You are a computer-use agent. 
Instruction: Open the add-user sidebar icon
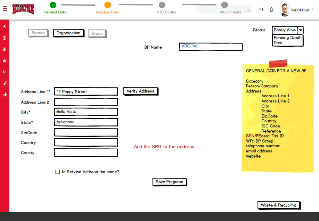[x=4, y=49]
